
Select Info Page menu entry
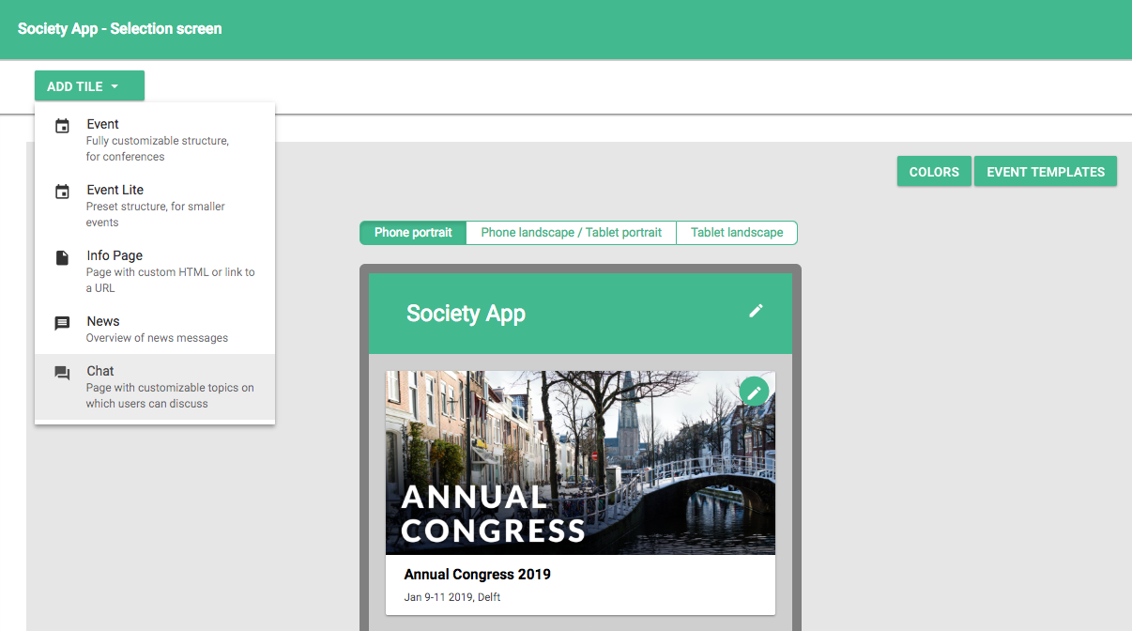(155, 271)
